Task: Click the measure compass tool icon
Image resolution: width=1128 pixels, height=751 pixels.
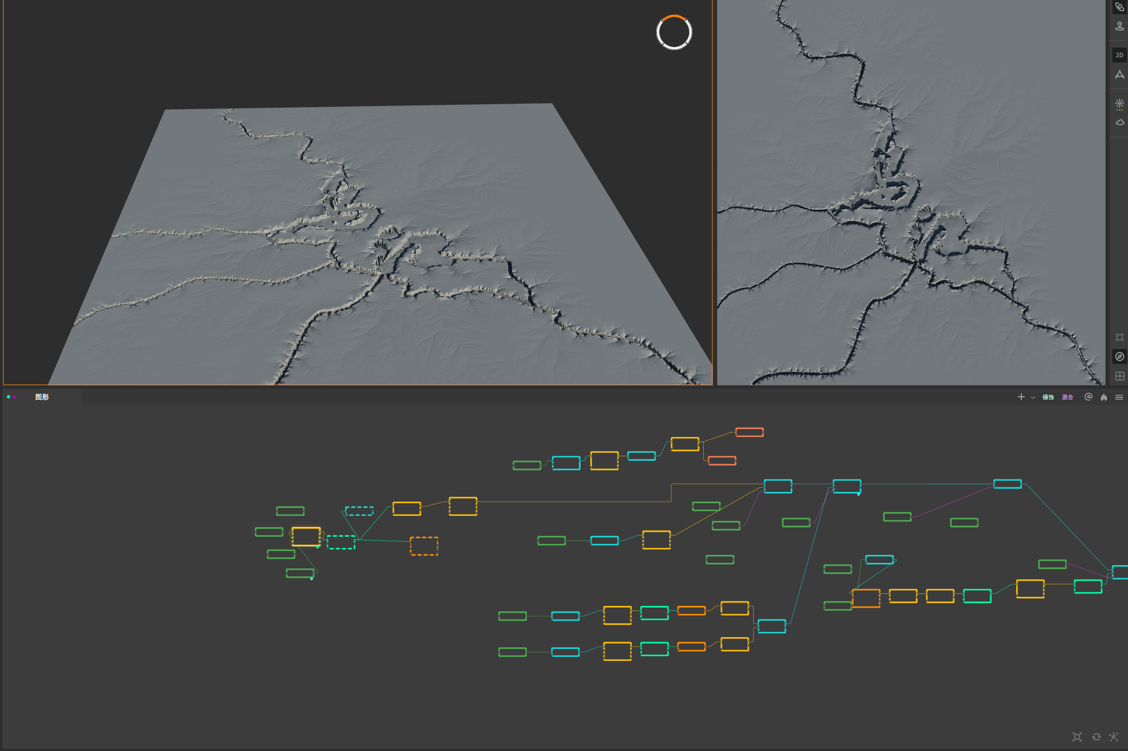Action: [1119, 74]
